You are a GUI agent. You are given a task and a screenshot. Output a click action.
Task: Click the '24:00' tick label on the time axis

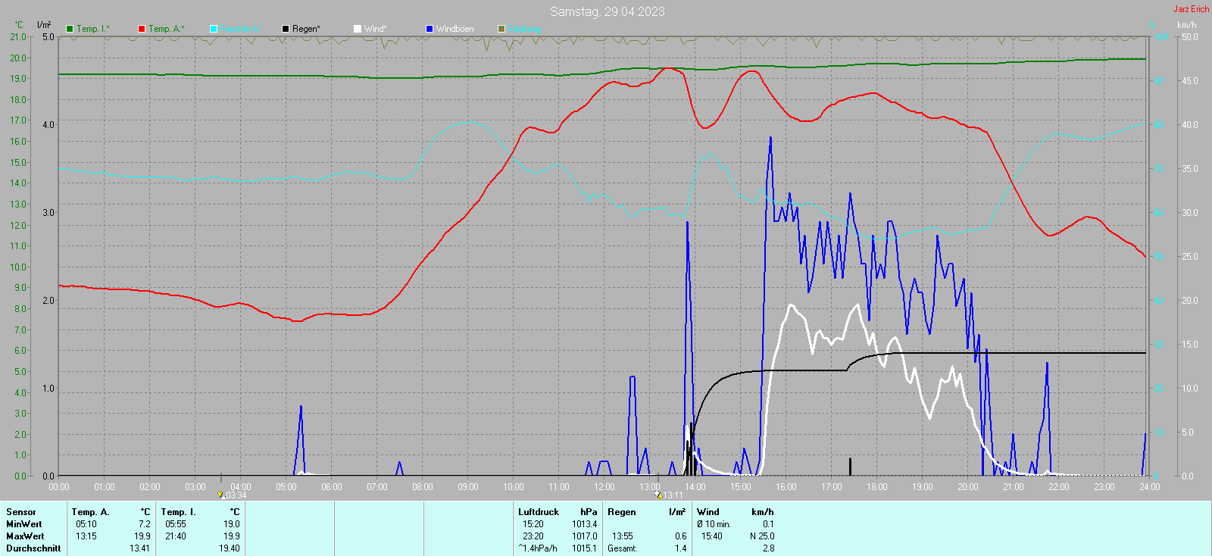[x=1150, y=487]
